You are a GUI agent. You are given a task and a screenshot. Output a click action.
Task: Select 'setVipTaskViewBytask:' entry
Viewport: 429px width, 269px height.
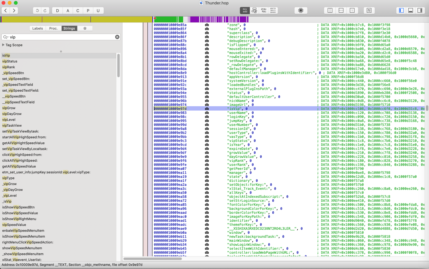pyautogui.click(x=58, y=131)
